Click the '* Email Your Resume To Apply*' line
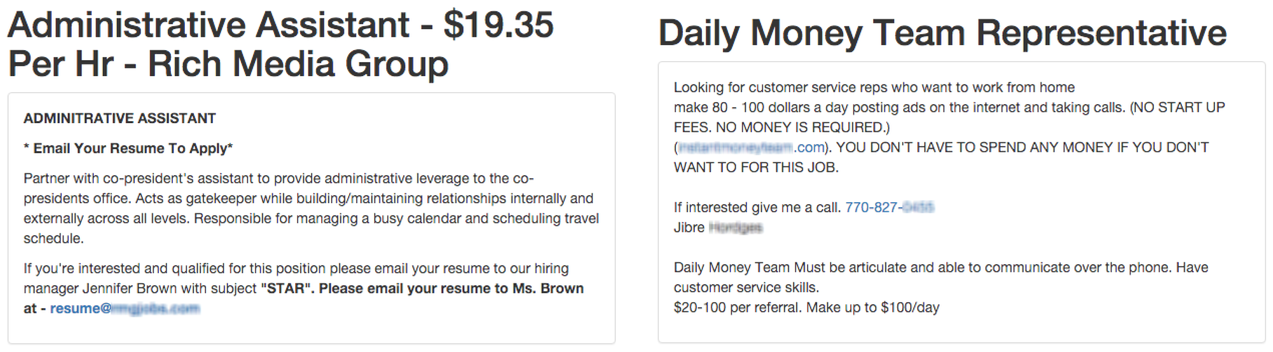 point(128,148)
